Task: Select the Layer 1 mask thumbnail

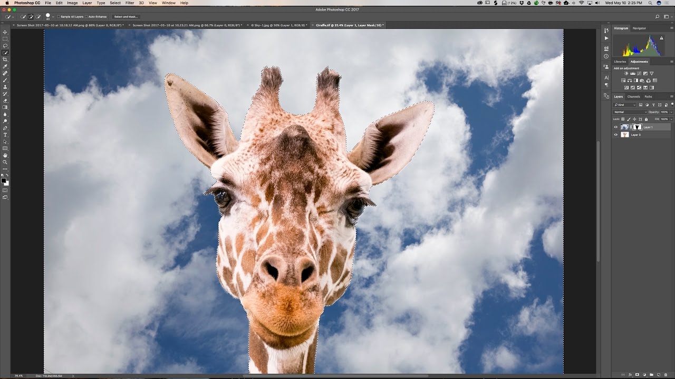Action: [637, 127]
